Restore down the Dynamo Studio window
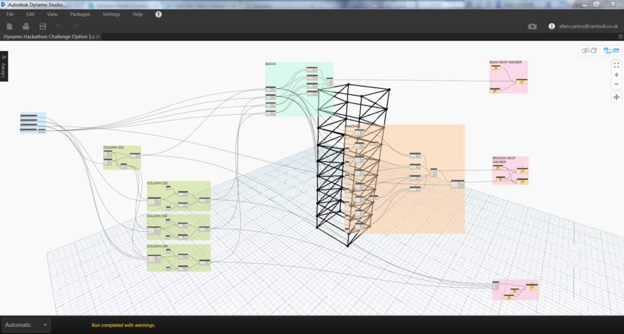 [596, 4]
